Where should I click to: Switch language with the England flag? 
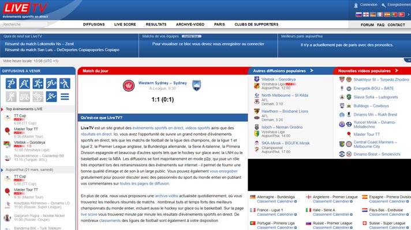coord(365,14)
